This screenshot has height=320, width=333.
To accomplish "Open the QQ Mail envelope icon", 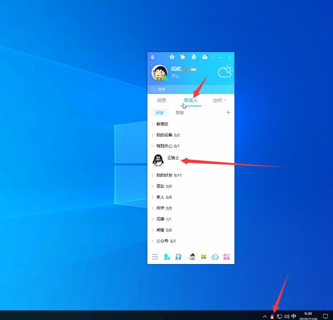I will pyautogui.click(x=205, y=57).
